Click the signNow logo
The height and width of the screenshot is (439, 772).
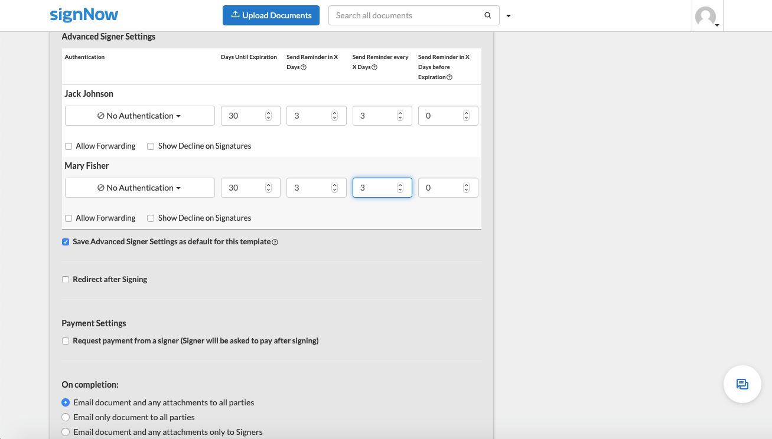[84, 15]
